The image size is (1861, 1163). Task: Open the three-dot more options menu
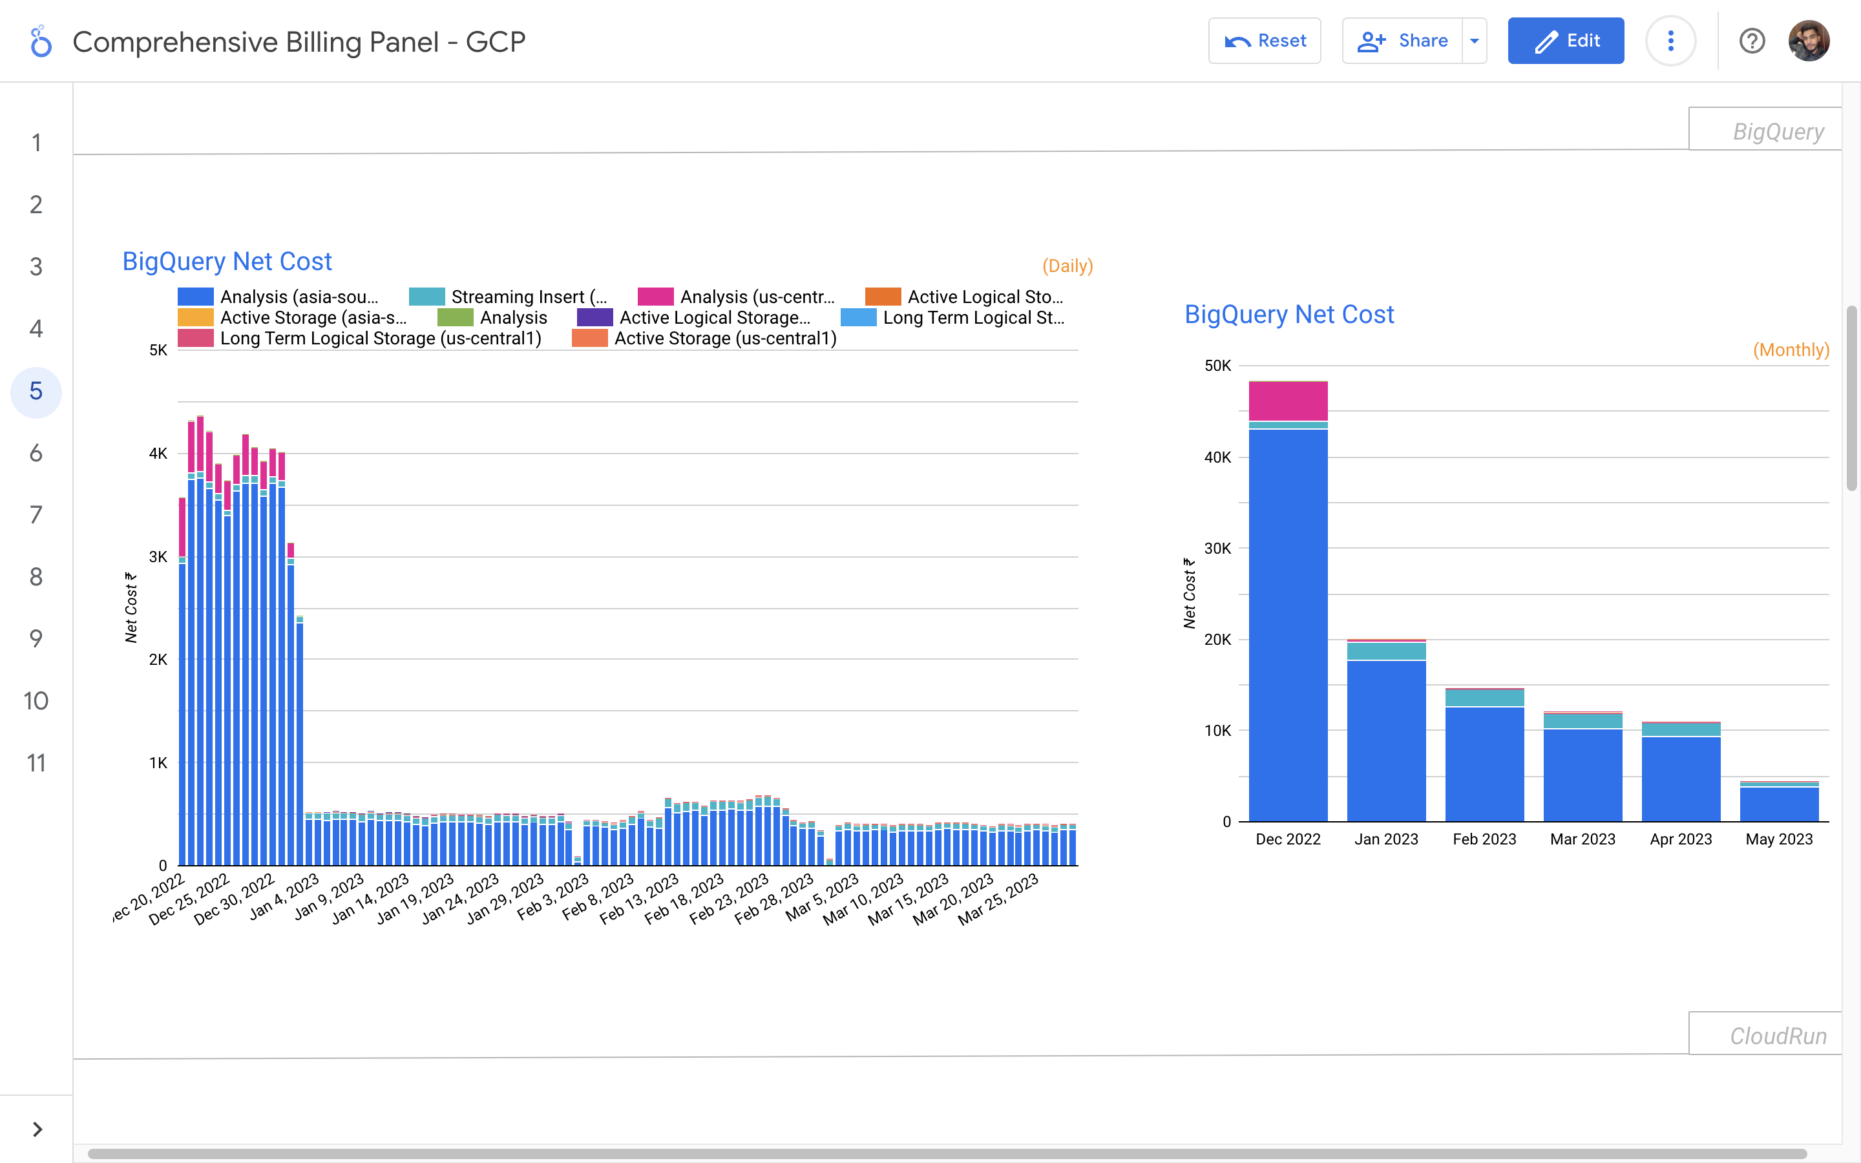1670,41
